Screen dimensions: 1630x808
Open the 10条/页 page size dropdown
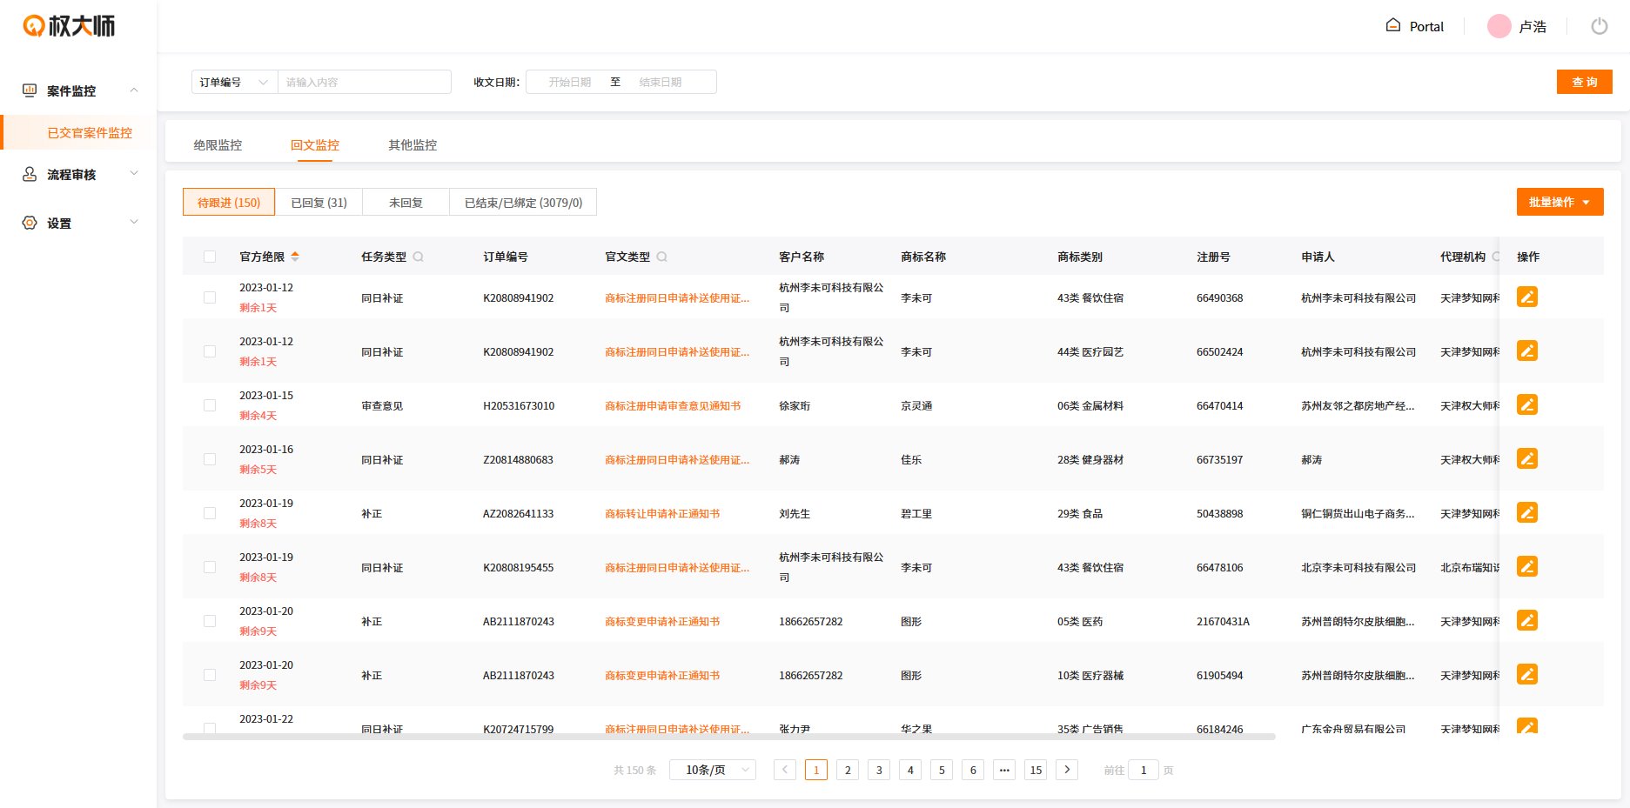click(x=711, y=769)
